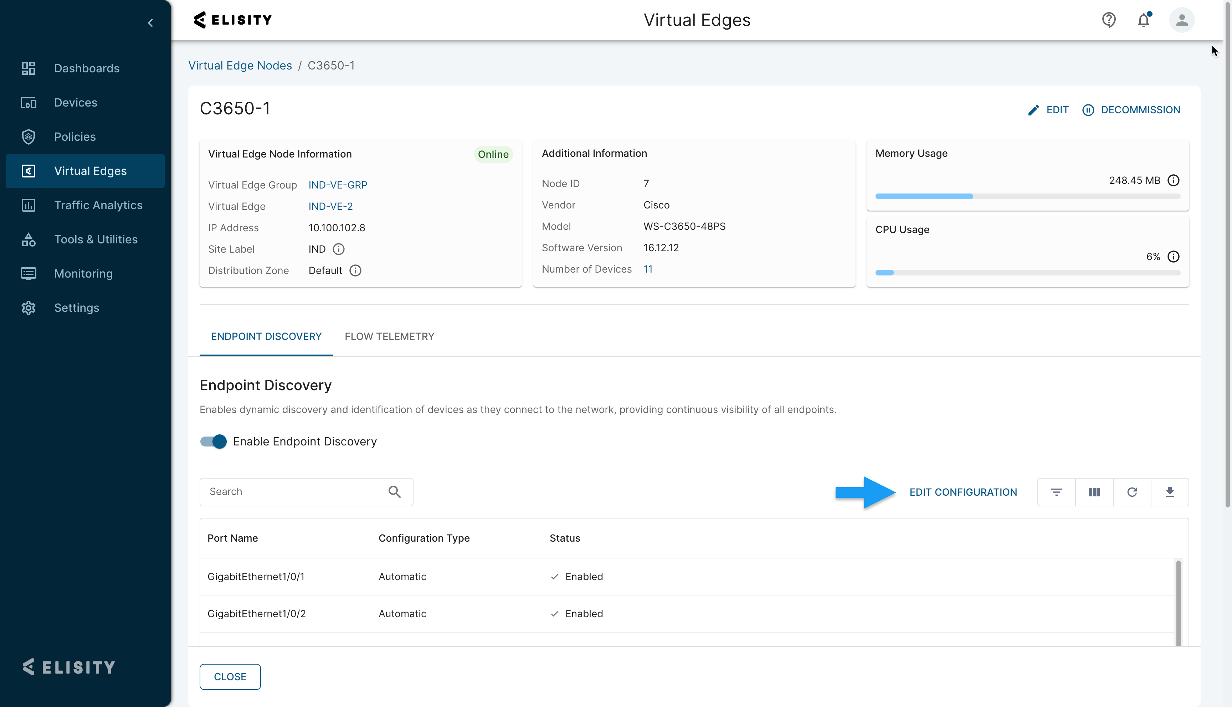Open the column visibility selector
This screenshot has height=707, width=1232.
(x=1094, y=492)
